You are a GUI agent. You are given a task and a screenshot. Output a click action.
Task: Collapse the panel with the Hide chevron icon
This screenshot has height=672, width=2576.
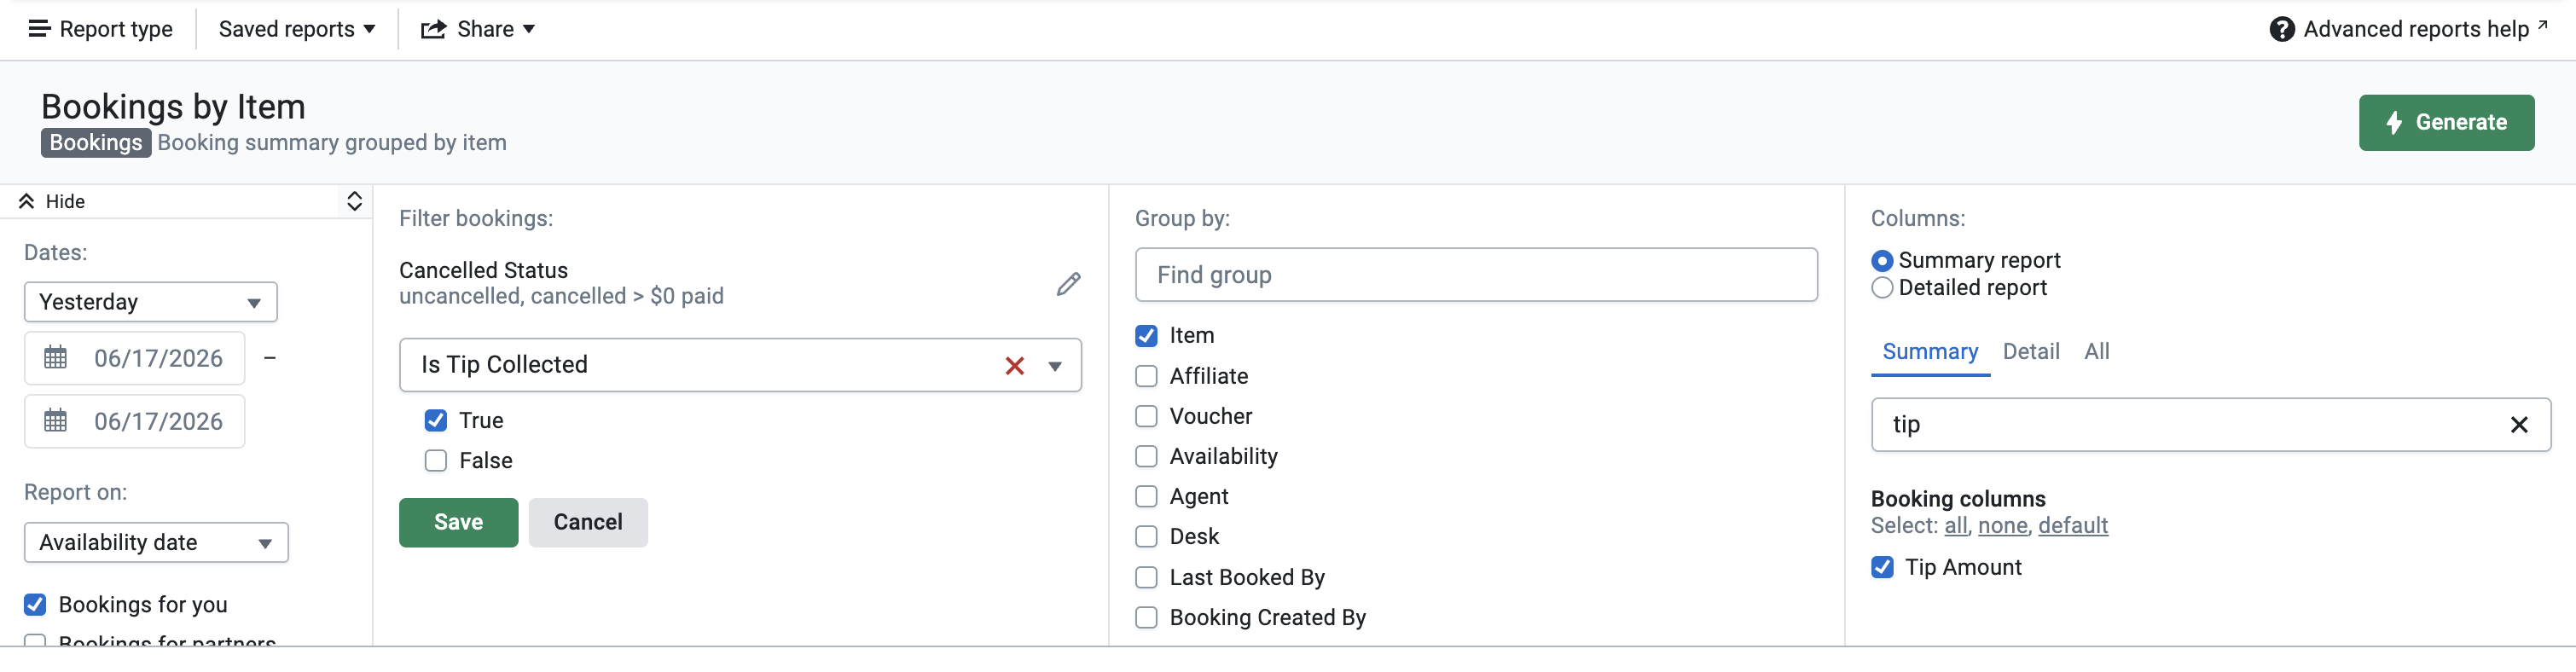coord(27,201)
